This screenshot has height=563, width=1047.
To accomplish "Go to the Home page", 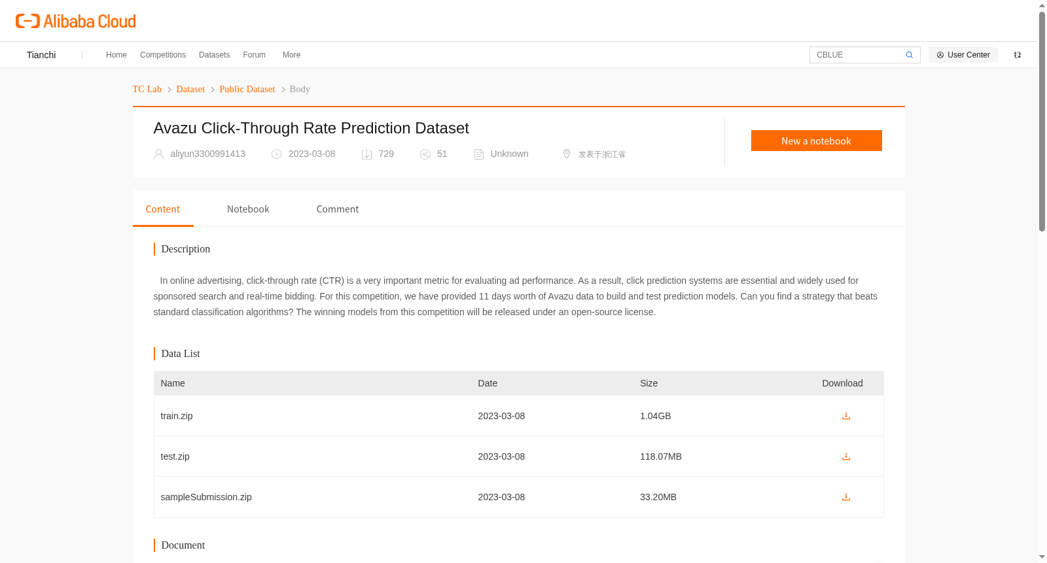I will pos(116,55).
